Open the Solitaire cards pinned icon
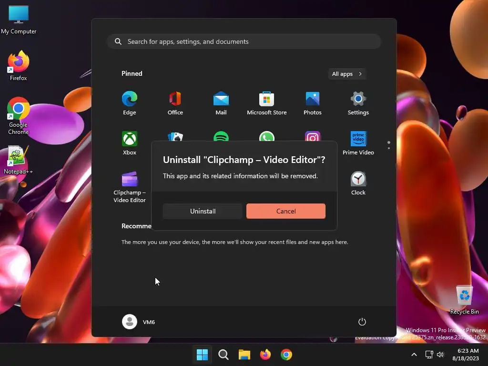The height and width of the screenshot is (366, 488). tap(175, 137)
